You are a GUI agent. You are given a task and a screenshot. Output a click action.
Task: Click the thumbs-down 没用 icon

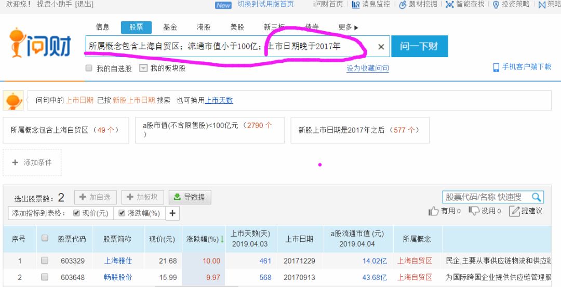[474, 211]
